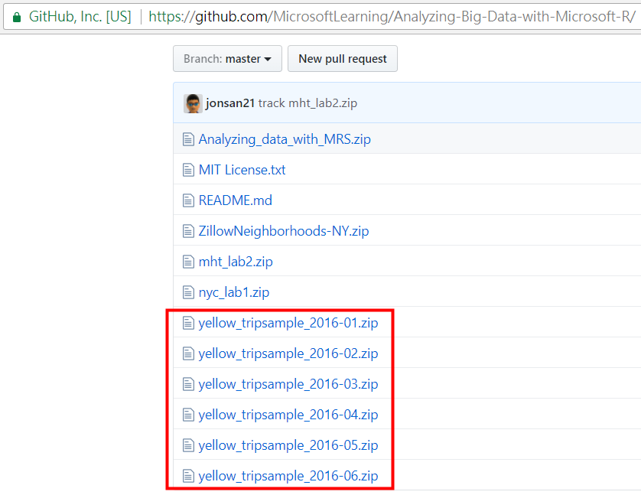Open yellow_tripsample_2016-01.zip file link
641x495 pixels.
point(288,323)
